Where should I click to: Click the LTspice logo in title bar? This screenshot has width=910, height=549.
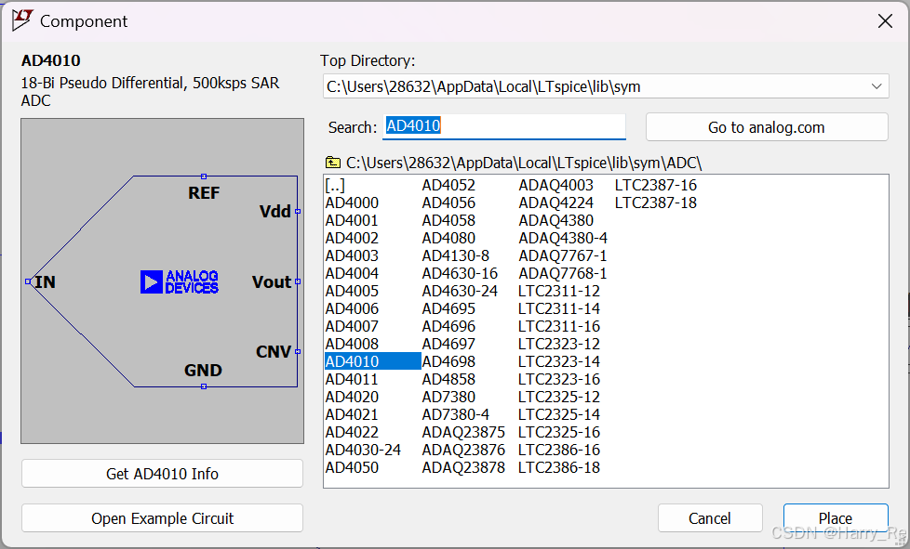[22, 20]
